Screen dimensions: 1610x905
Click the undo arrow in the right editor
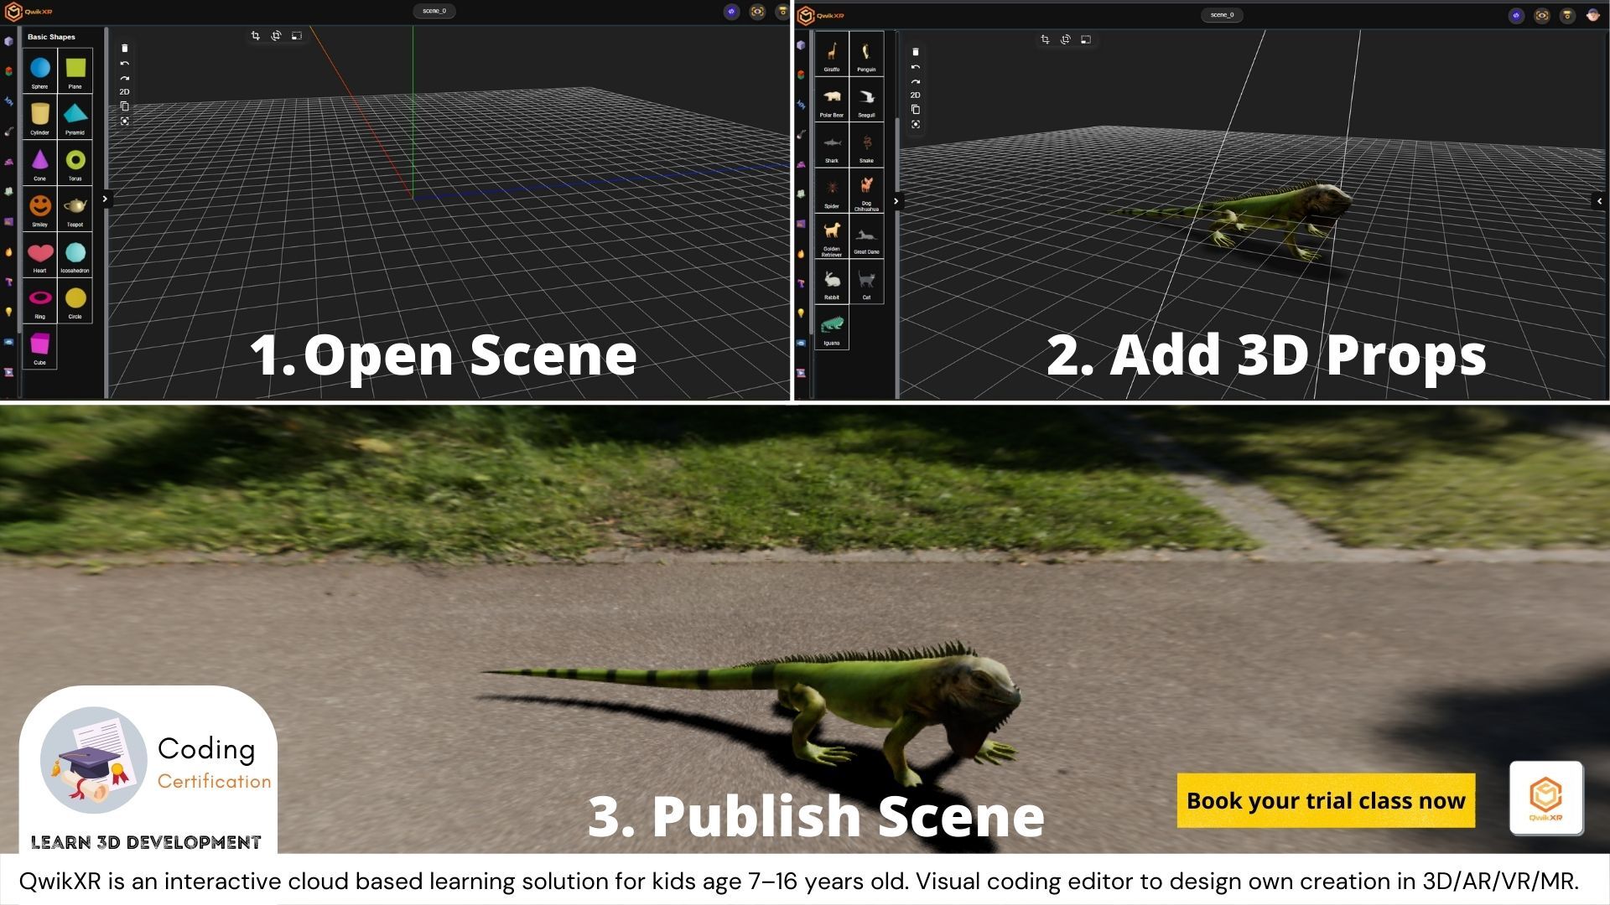(x=916, y=67)
